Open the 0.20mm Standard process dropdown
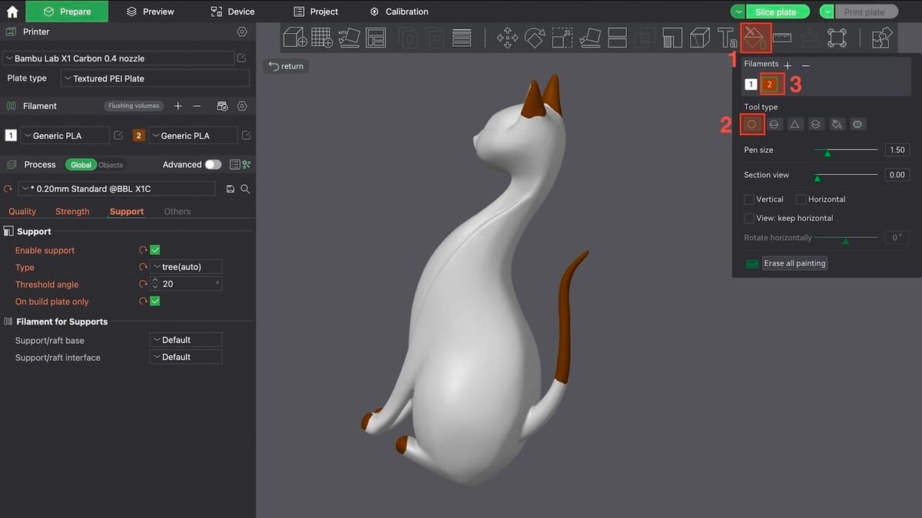This screenshot has width=922, height=518. (x=117, y=189)
